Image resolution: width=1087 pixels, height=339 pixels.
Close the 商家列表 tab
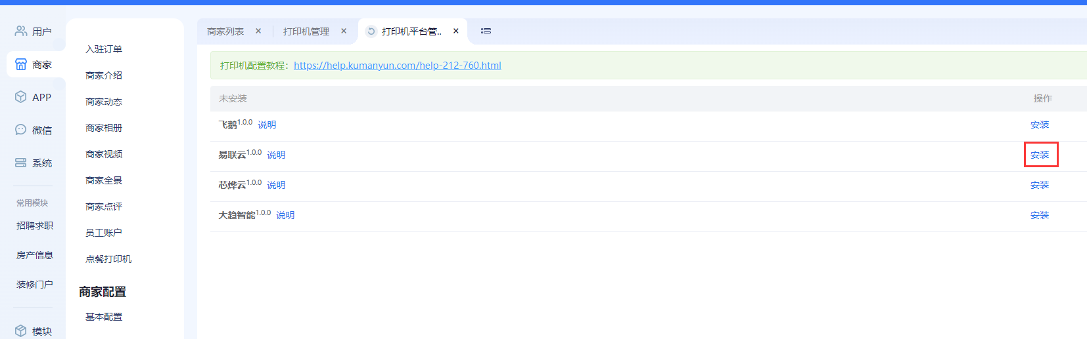(258, 31)
